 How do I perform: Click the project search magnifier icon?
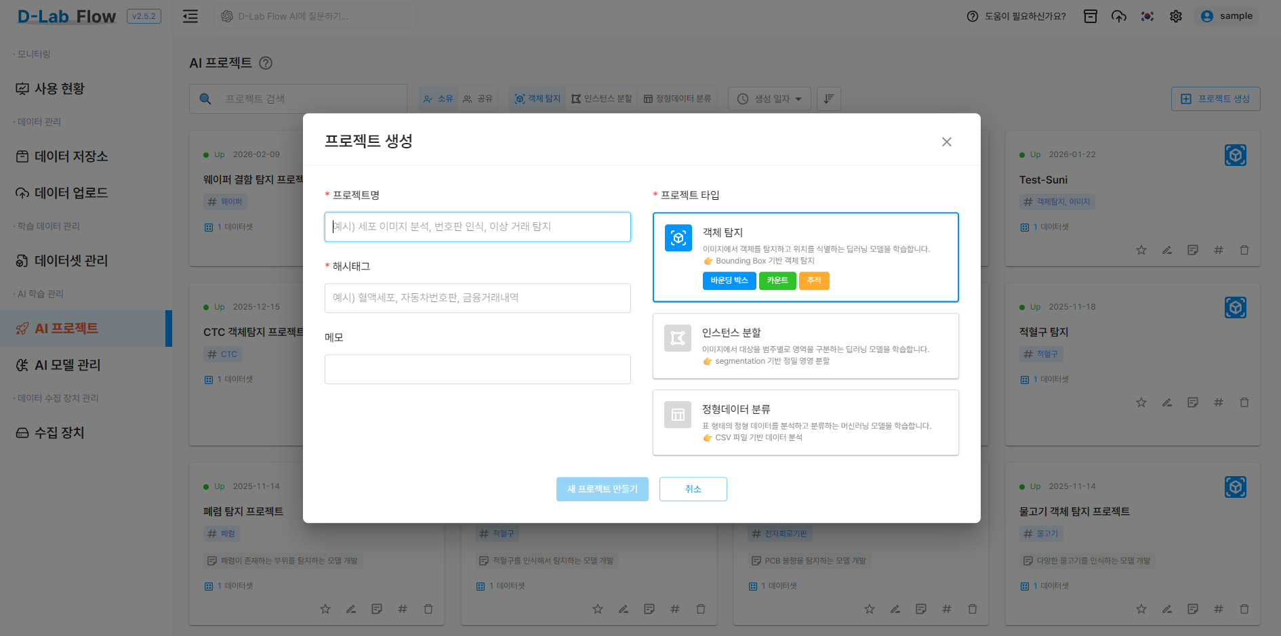coord(205,99)
